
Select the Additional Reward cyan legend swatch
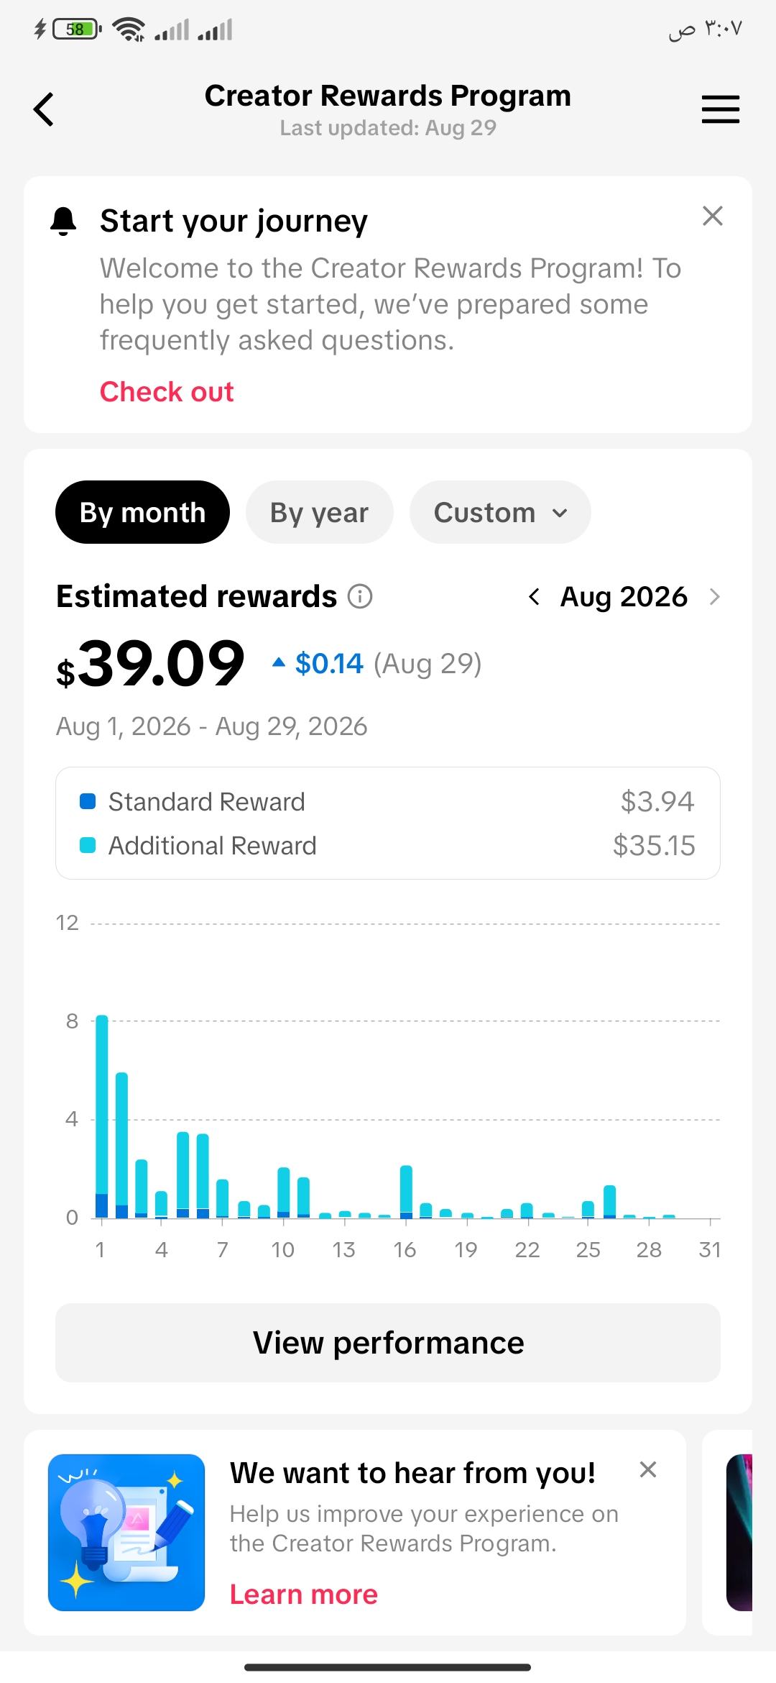coord(88,845)
